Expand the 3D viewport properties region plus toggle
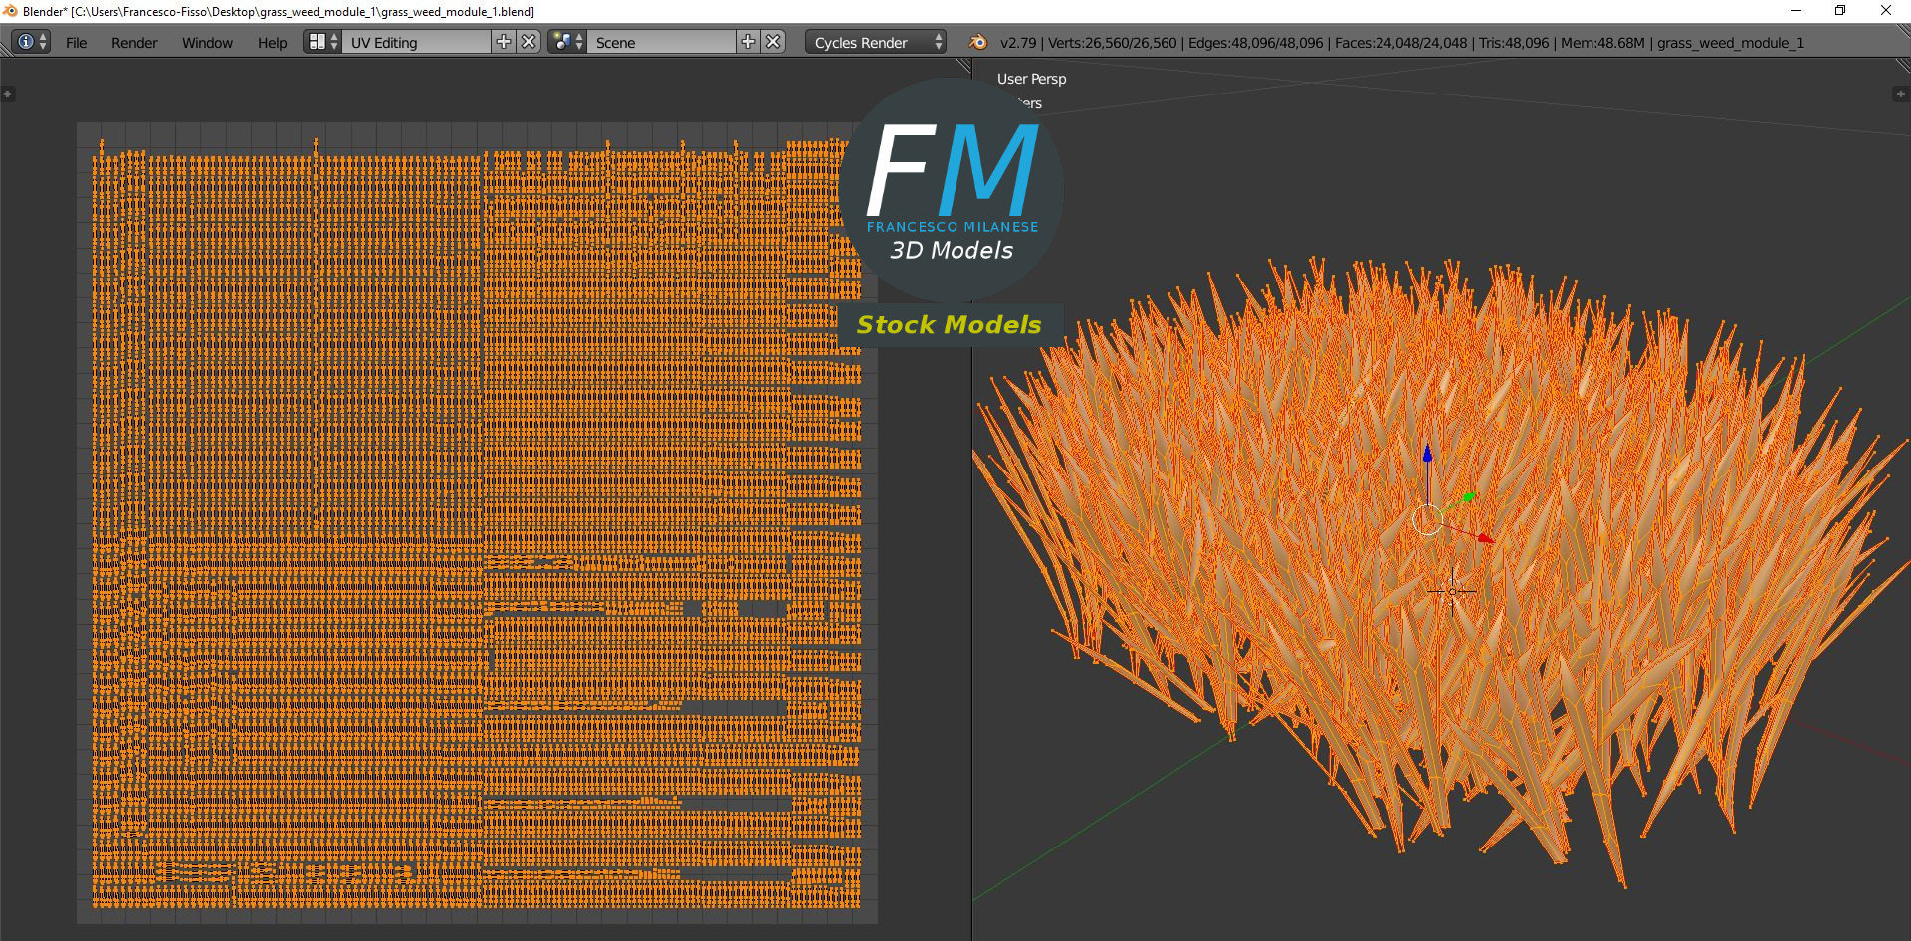 (x=1900, y=94)
